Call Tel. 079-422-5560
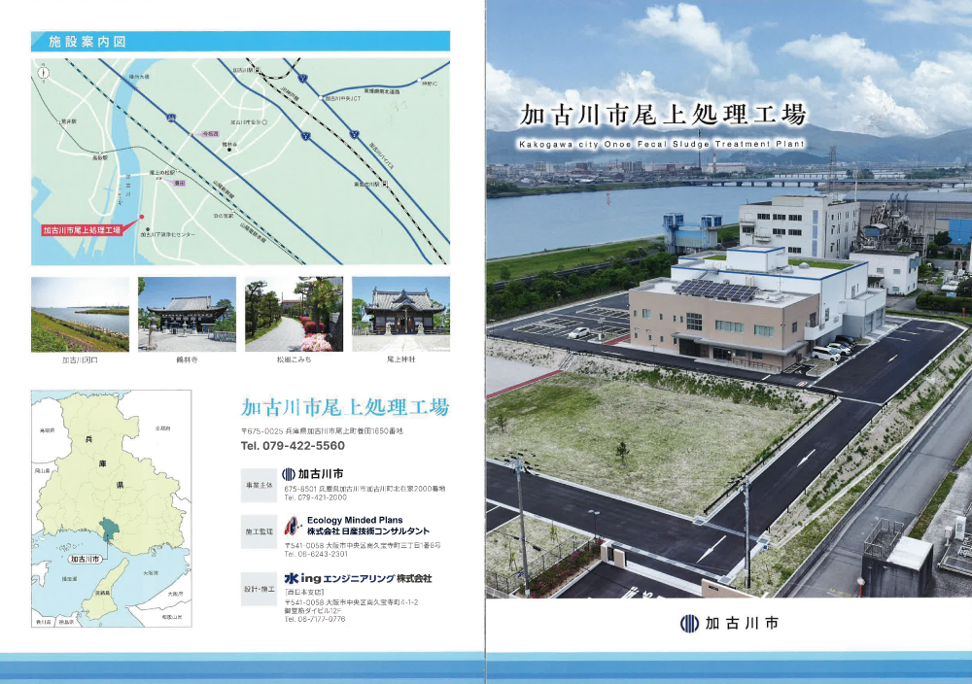The image size is (972, 684). (x=292, y=447)
